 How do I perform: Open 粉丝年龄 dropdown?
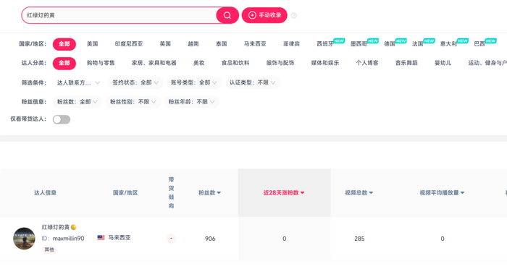(191, 102)
